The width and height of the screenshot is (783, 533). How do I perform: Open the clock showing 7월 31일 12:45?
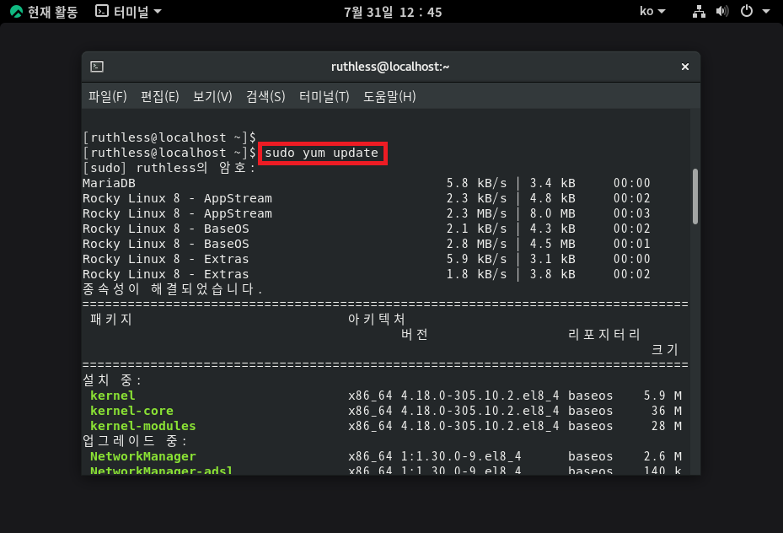coord(393,12)
